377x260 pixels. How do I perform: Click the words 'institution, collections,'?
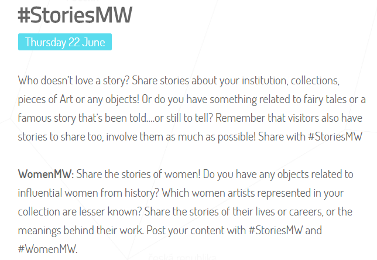point(290,80)
